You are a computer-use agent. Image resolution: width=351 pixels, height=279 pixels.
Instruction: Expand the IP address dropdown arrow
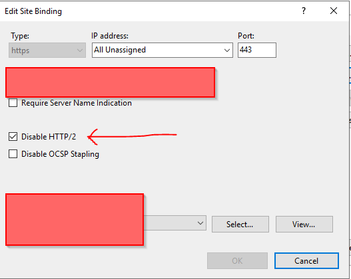tap(226, 50)
